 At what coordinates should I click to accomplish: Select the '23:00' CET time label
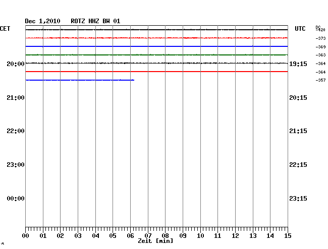click(x=16, y=165)
